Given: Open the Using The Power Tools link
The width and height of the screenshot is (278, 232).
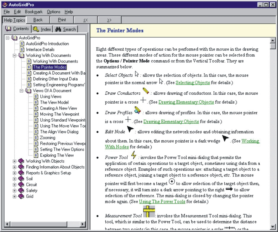Looking at the screenshot, I should click(x=162, y=201).
